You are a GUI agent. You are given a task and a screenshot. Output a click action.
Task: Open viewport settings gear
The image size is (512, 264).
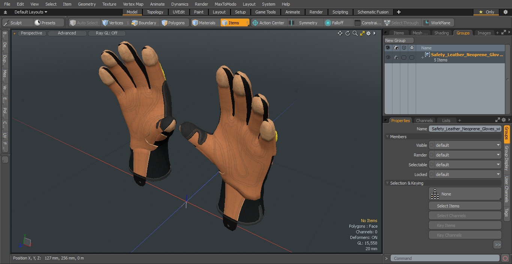[368, 33]
